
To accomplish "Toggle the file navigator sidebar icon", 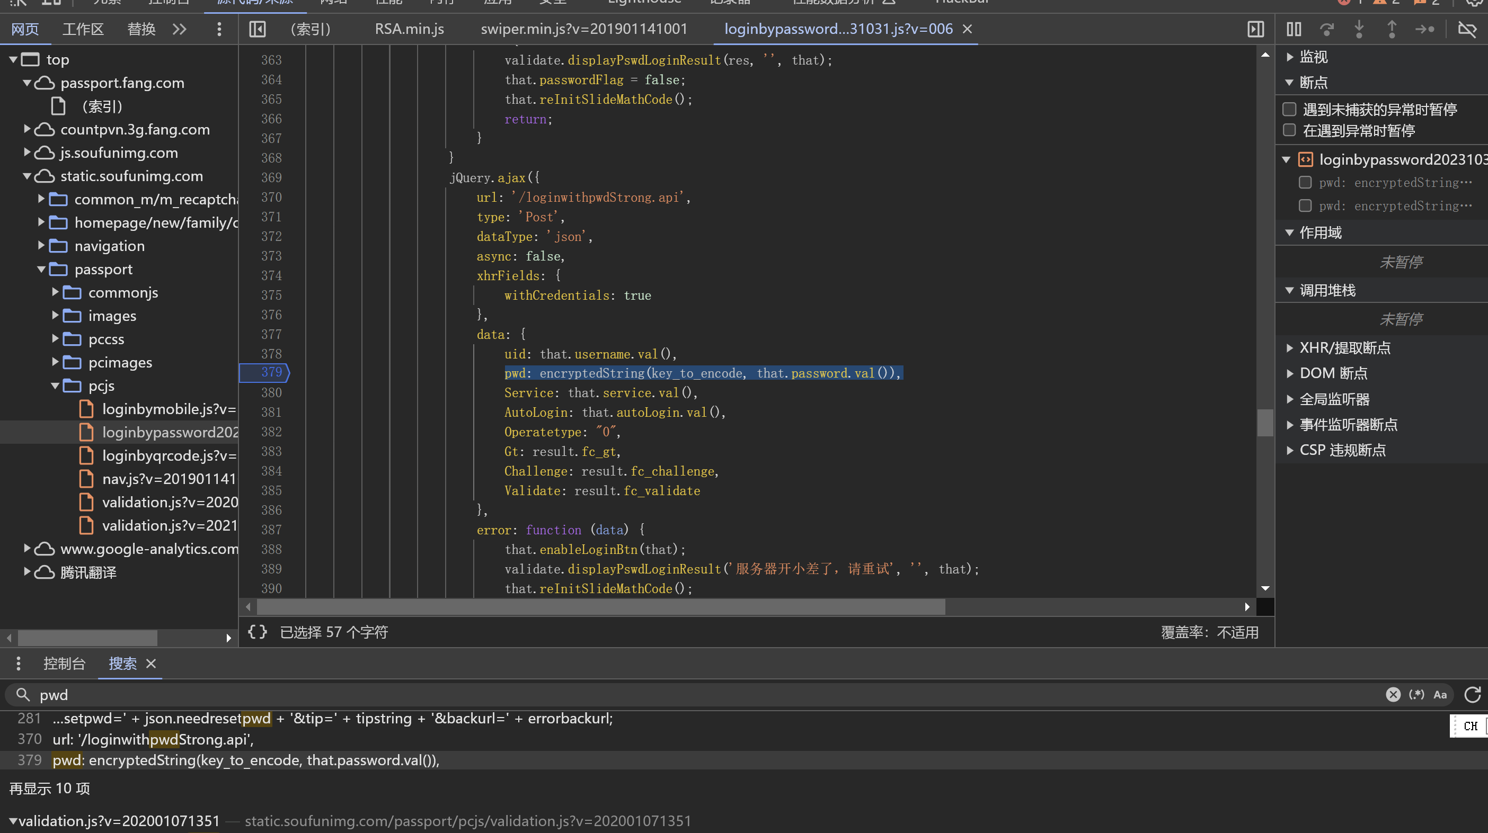I will (258, 29).
